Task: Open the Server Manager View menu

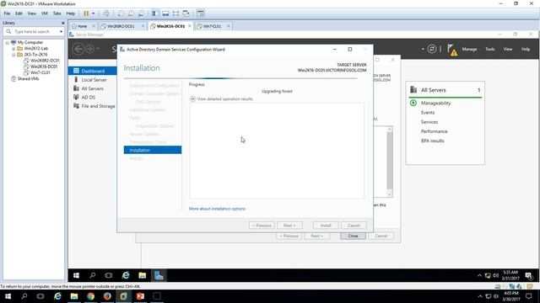Action: (508, 49)
